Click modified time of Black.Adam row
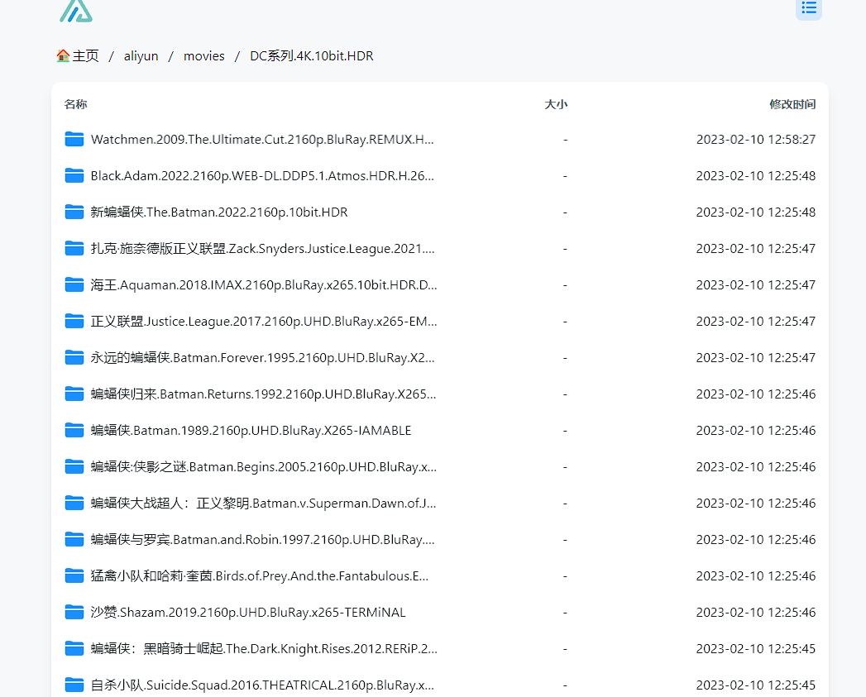This screenshot has width=866, height=697. (x=755, y=175)
